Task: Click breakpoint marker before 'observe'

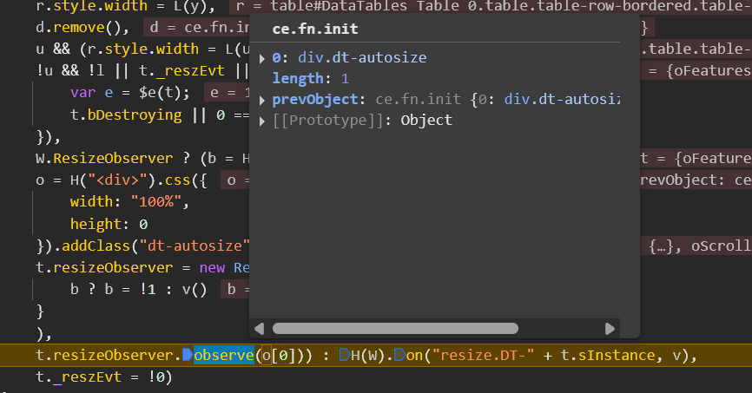Action: [188, 355]
